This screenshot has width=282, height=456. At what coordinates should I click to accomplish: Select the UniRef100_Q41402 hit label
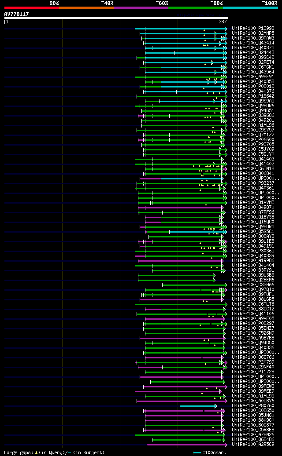click(253, 164)
